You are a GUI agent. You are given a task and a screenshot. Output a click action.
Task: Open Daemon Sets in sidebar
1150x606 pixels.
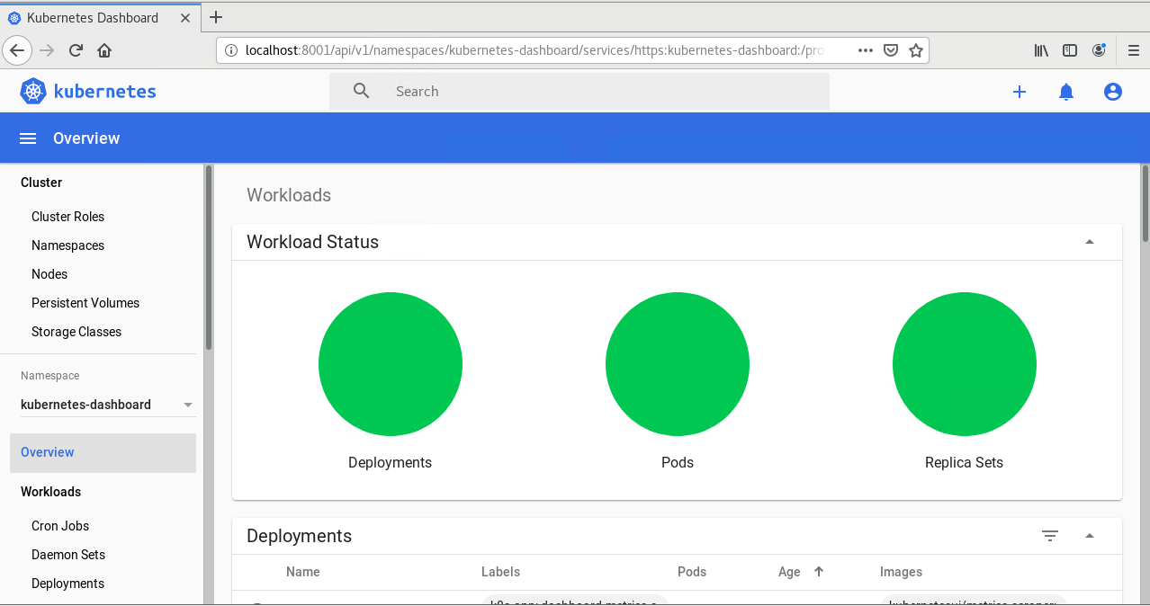coord(68,555)
